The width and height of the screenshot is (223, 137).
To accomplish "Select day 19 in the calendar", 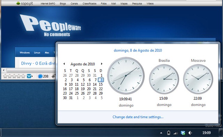I will (x=83, y=89).
